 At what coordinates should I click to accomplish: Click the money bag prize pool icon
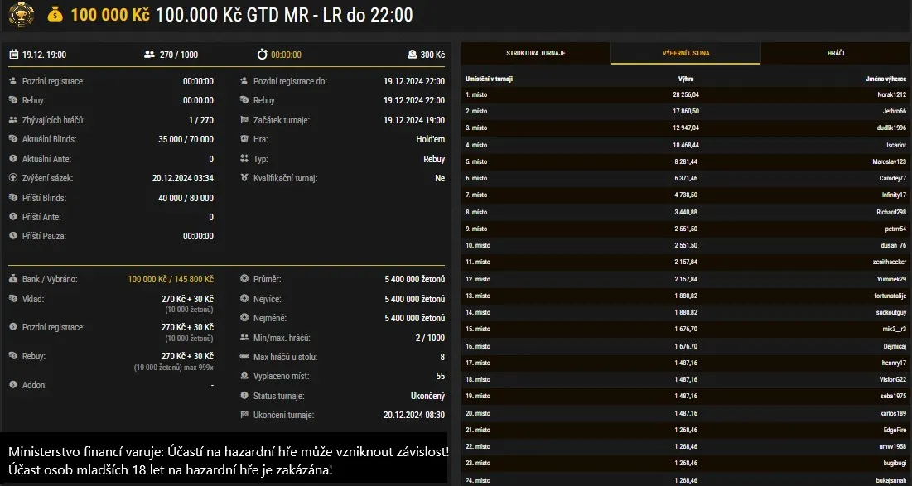[x=55, y=13]
